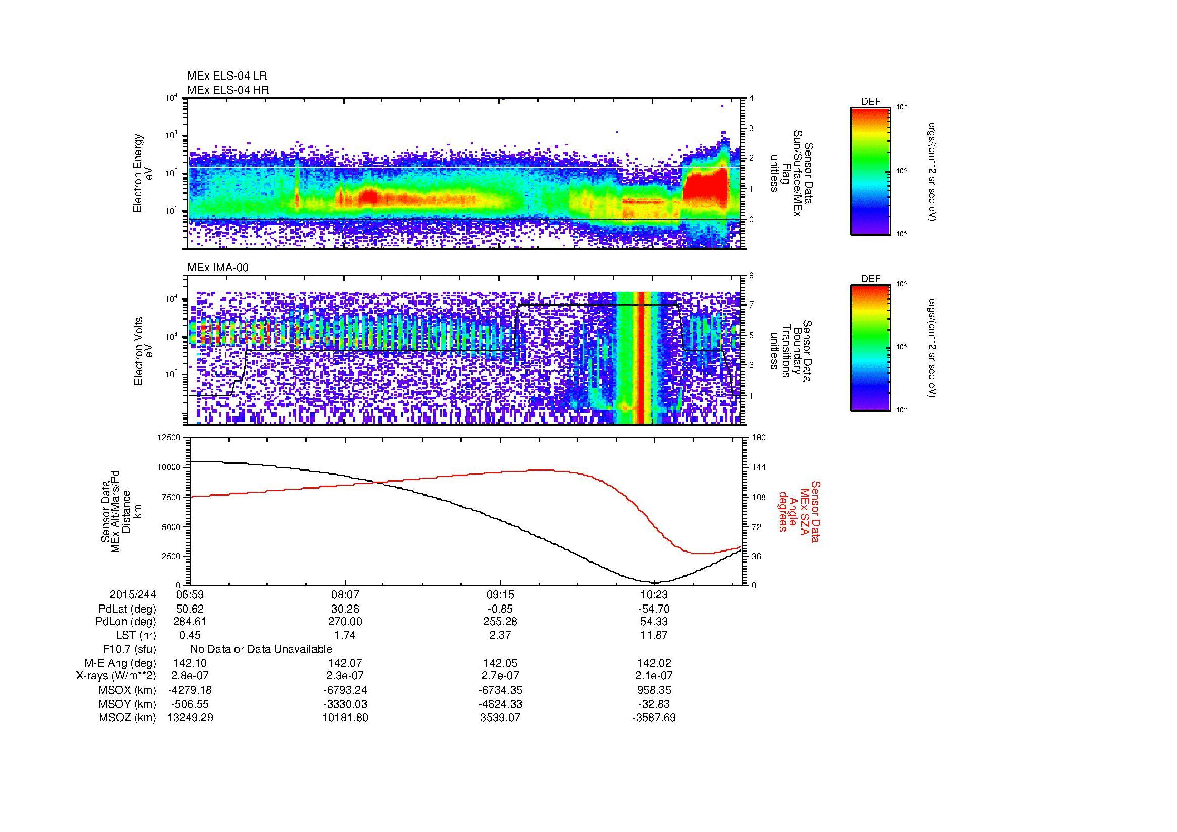Image resolution: width=1177 pixels, height=832 pixels.
Task: Click the date label '2015/244'
Action: [x=133, y=594]
